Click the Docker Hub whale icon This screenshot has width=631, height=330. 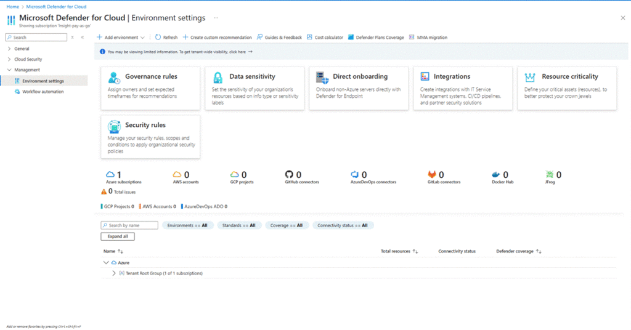point(497,175)
